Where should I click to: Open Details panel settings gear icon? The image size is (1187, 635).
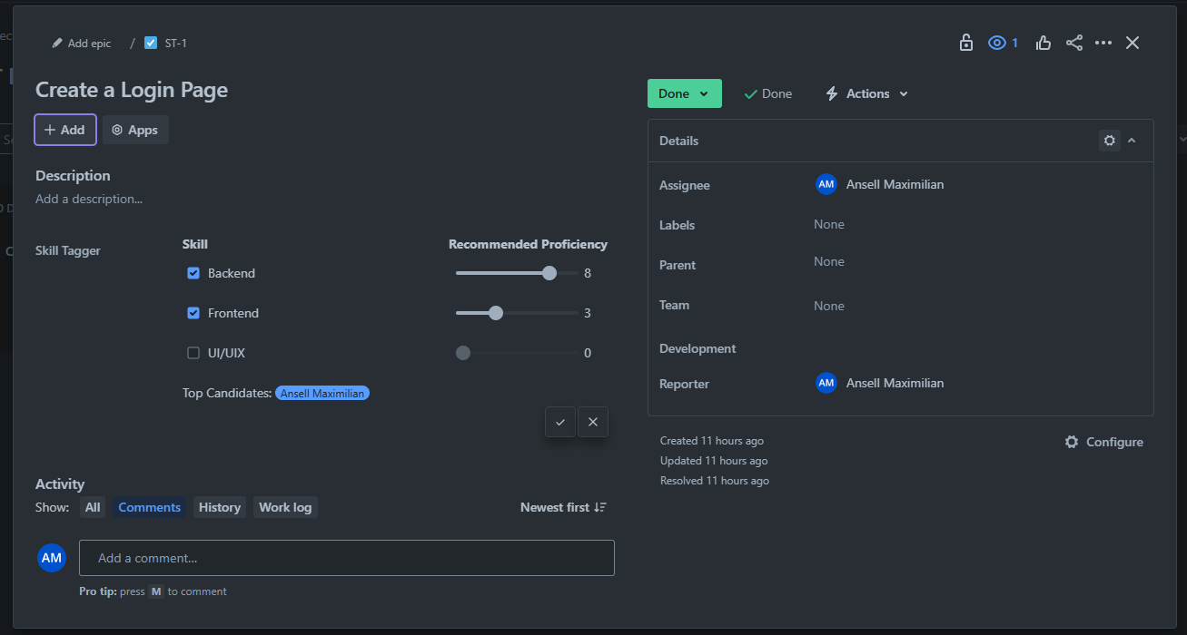coord(1109,141)
